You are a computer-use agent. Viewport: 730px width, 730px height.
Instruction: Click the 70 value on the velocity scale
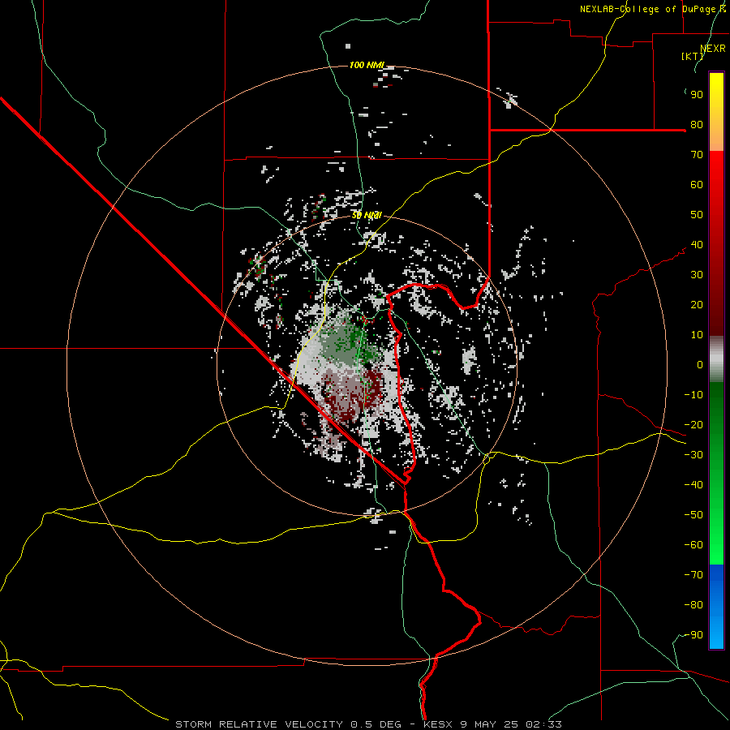pos(697,155)
